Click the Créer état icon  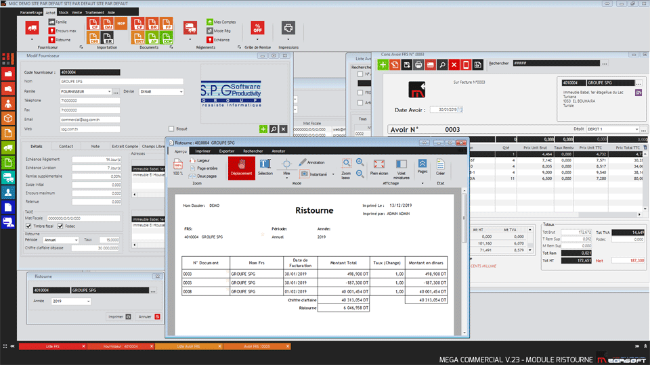pyautogui.click(x=440, y=167)
